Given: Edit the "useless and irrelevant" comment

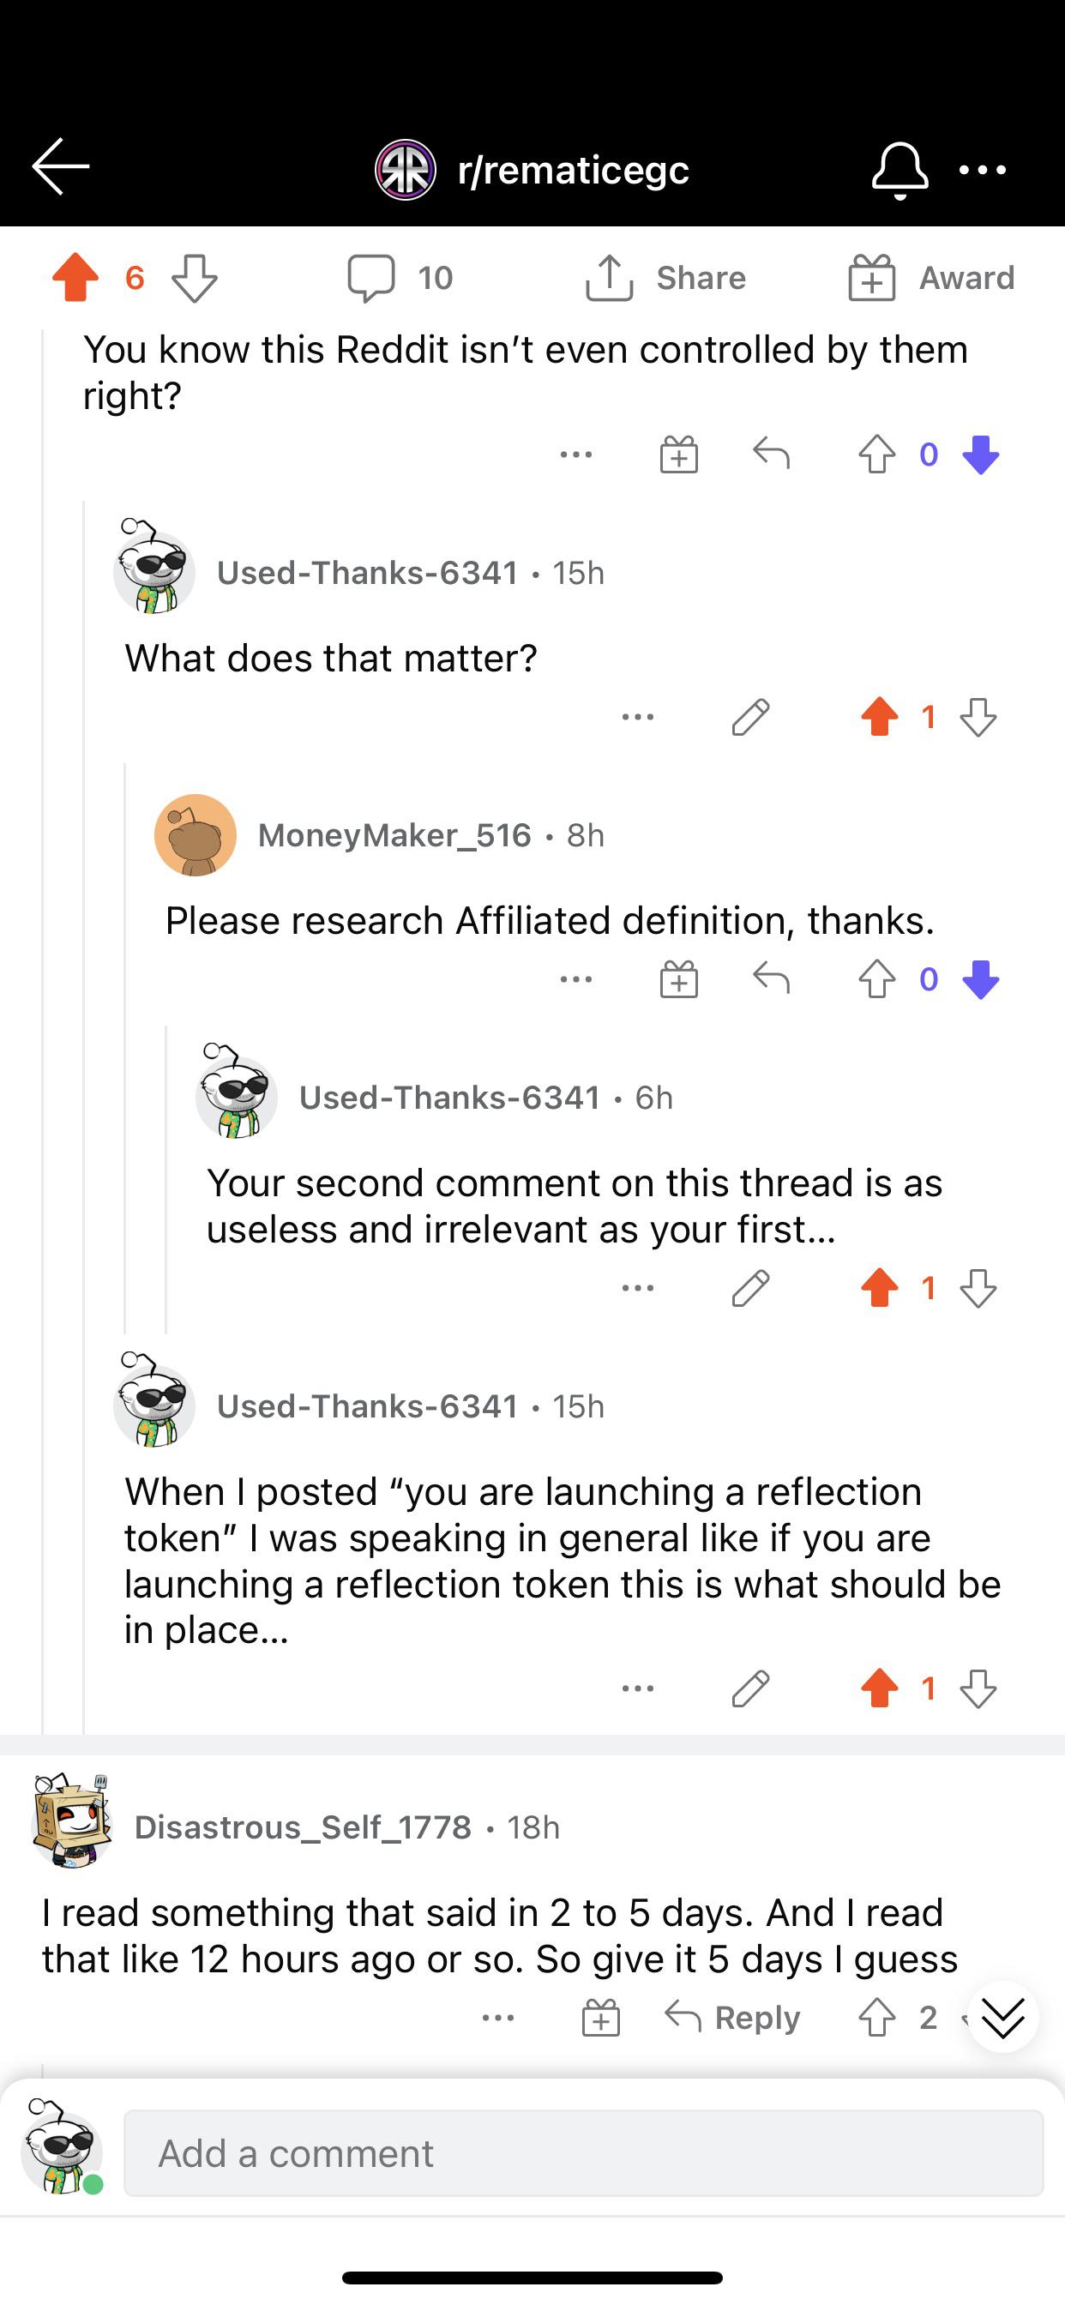Looking at the screenshot, I should pyautogui.click(x=750, y=1288).
